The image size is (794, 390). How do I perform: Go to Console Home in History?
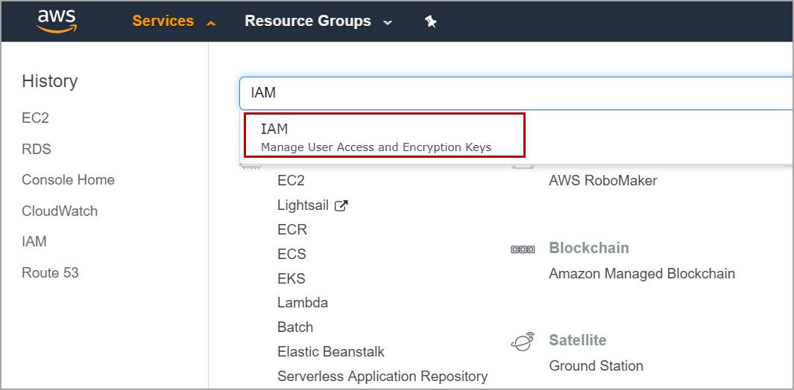point(68,180)
